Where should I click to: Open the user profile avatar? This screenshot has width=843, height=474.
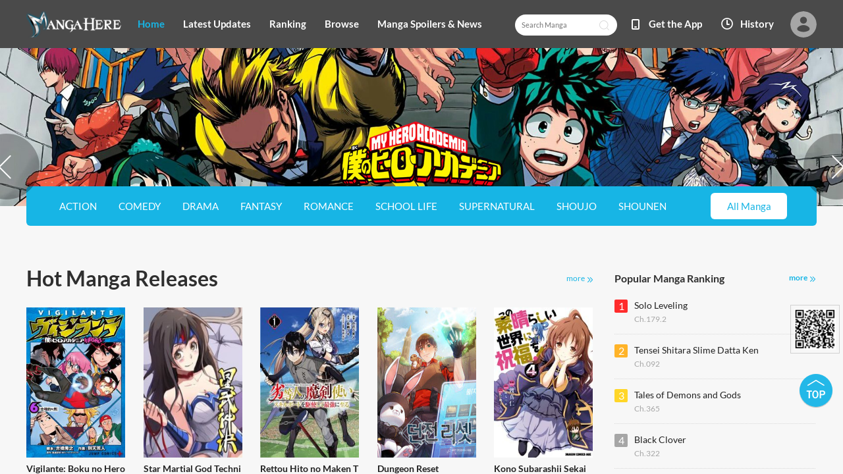[x=803, y=24]
